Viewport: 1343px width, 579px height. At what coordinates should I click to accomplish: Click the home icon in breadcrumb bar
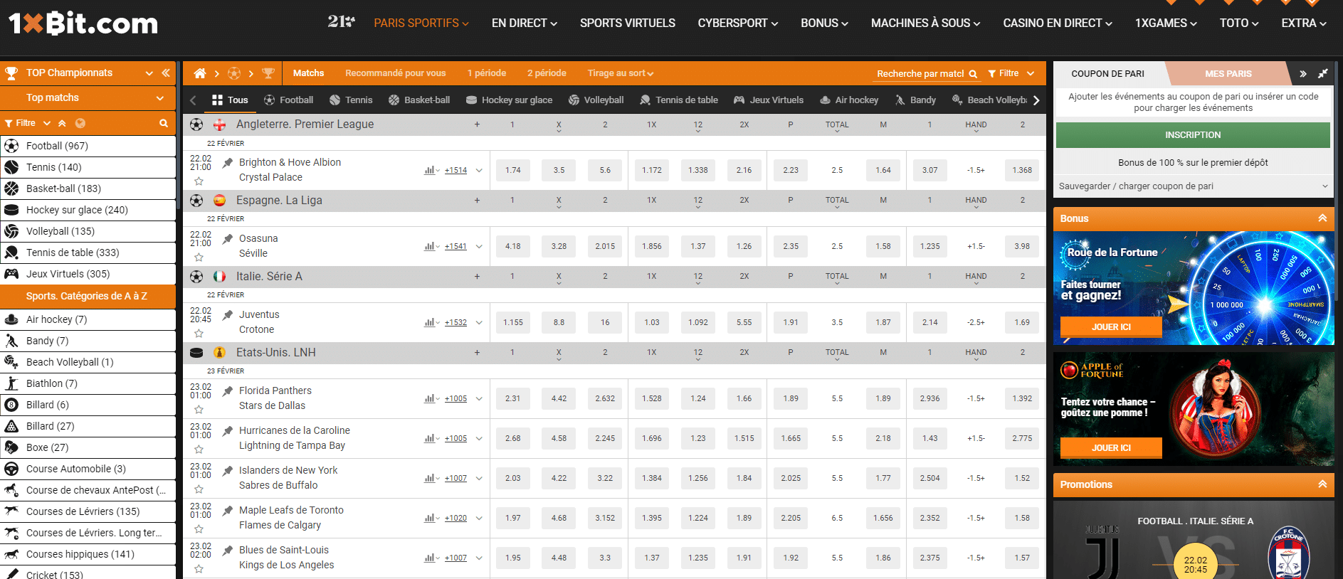[200, 73]
